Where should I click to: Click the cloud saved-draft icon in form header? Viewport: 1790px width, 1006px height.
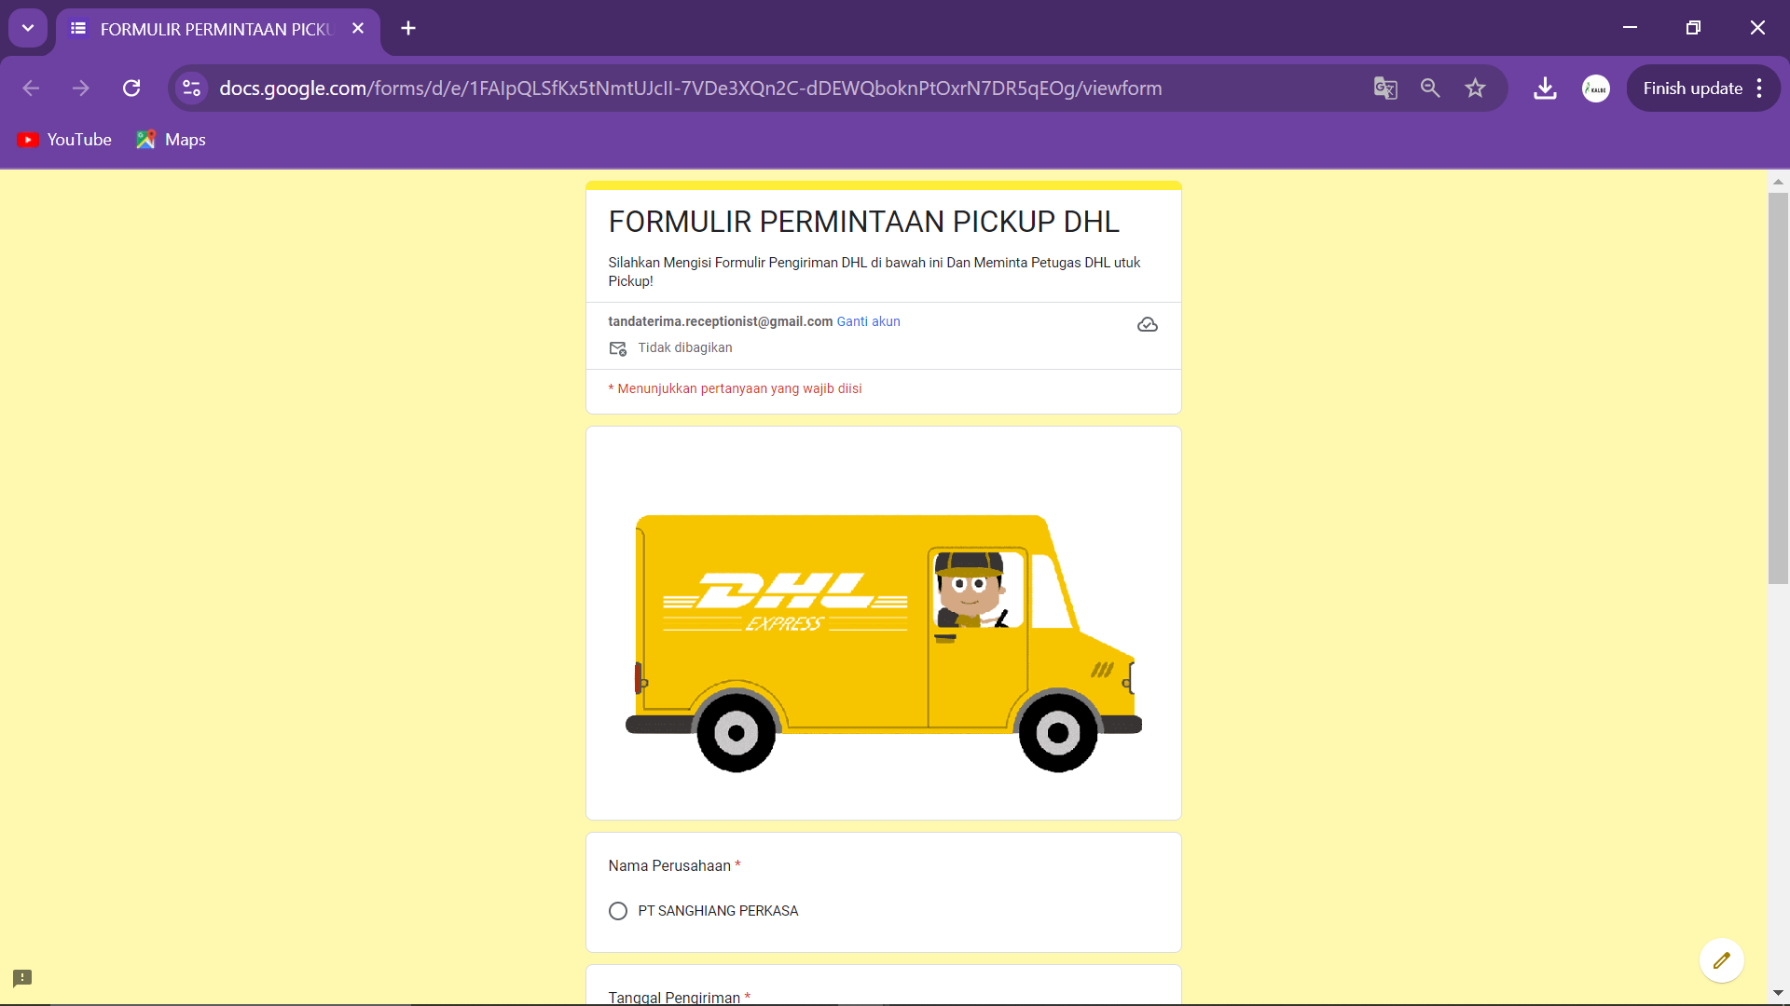pos(1148,324)
